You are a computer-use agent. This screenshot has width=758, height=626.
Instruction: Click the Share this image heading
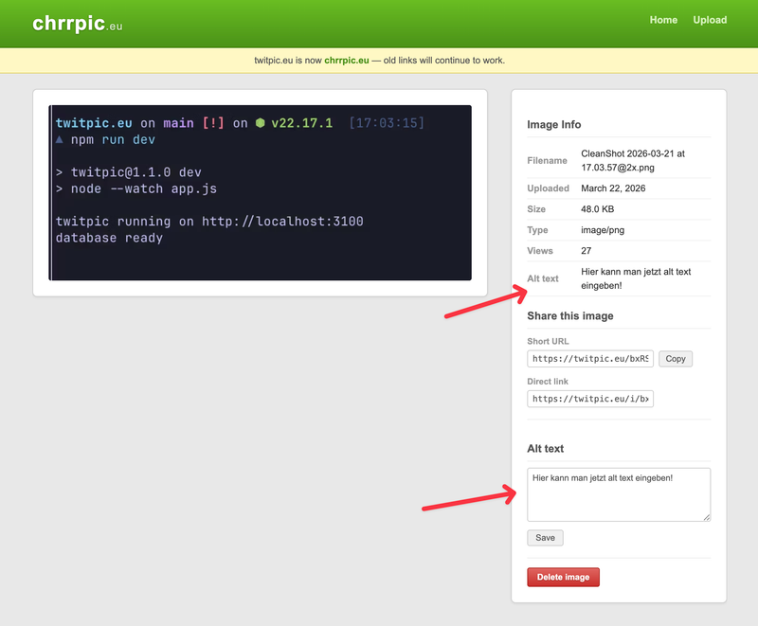coord(569,316)
